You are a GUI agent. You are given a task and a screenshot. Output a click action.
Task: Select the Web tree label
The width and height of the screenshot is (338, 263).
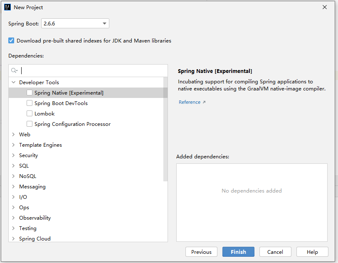point(25,134)
